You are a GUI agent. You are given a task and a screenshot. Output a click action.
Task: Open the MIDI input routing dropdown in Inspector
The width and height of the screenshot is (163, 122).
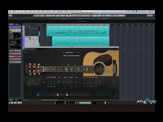coord(15,42)
